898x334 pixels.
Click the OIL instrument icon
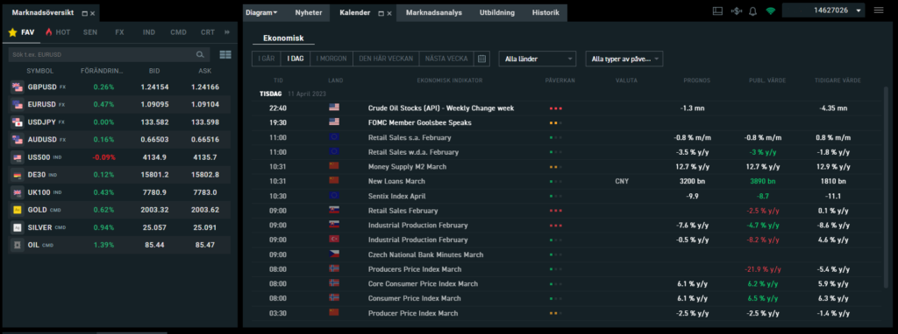[18, 245]
